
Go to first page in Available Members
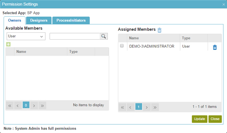10,106
